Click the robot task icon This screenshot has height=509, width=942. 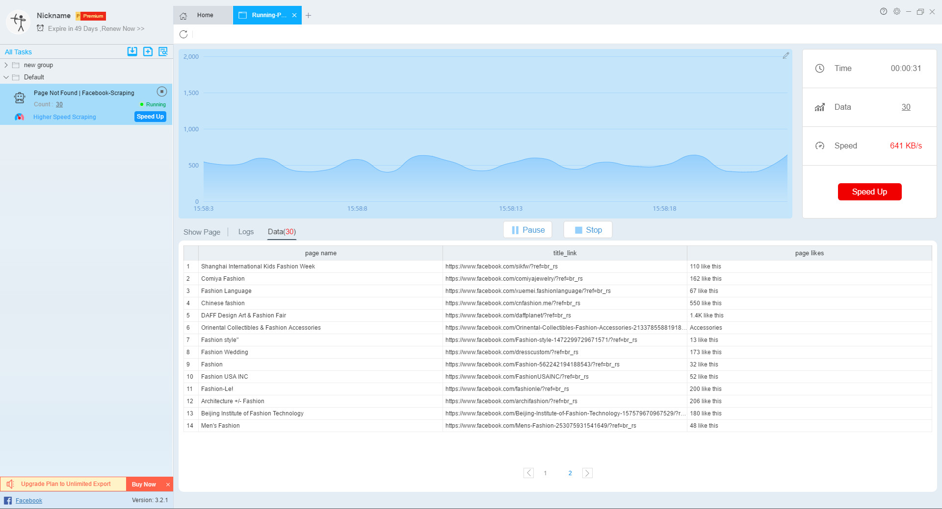(x=20, y=98)
